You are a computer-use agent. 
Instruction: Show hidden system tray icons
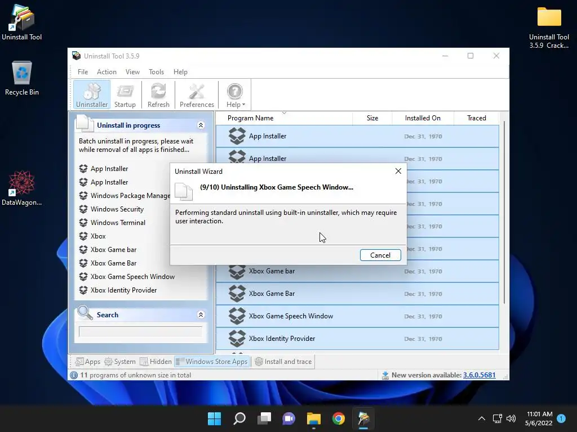482,418
